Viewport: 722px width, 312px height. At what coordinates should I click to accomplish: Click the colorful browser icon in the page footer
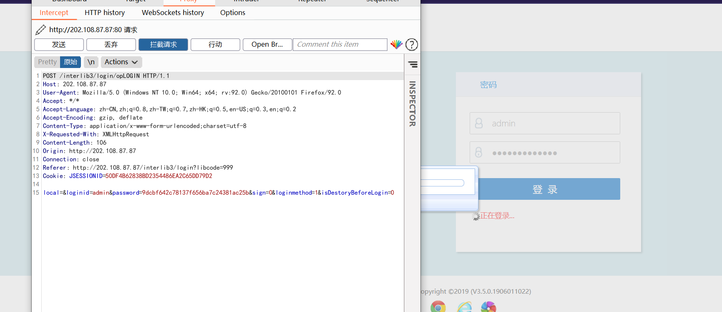coord(488,307)
